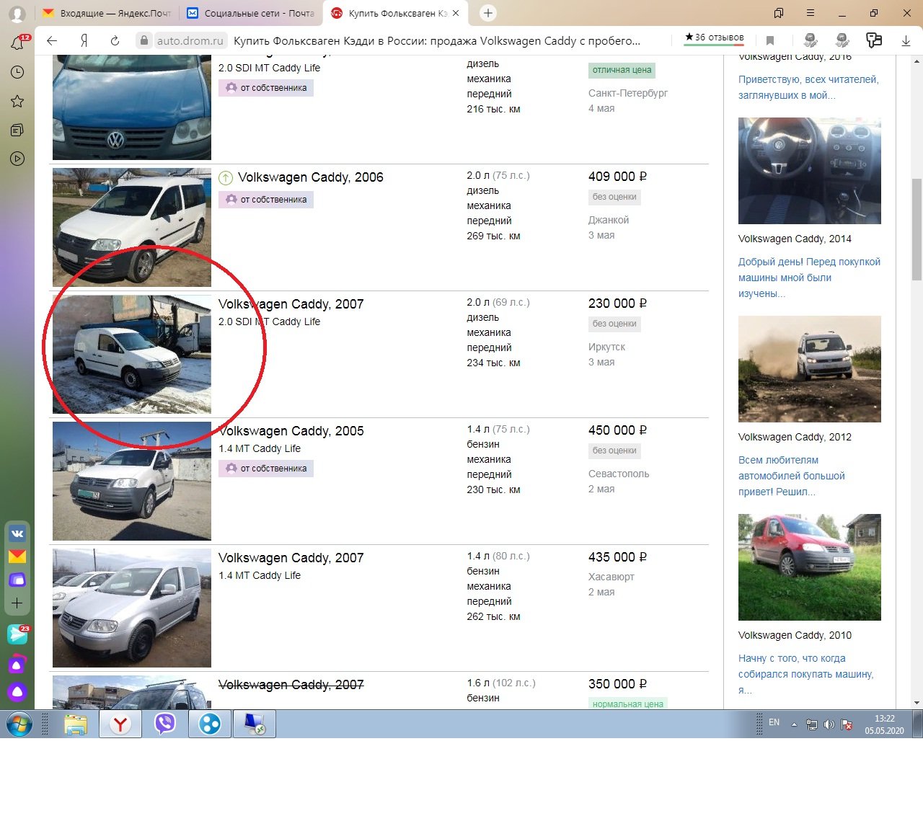923x829 pixels.
Task: Launch Alice voice assistant round purple icon
Action: [17, 692]
